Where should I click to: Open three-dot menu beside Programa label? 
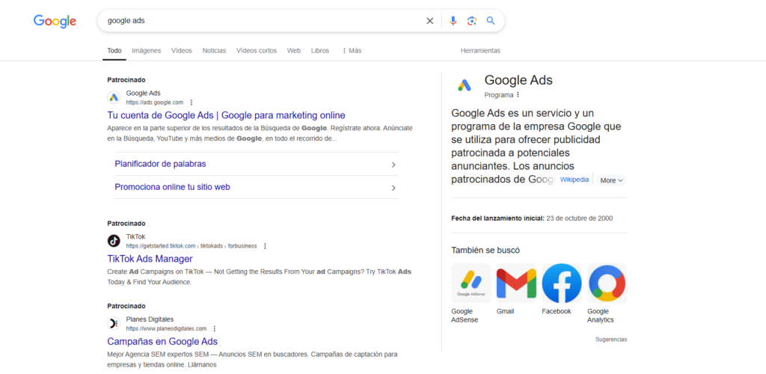point(518,95)
